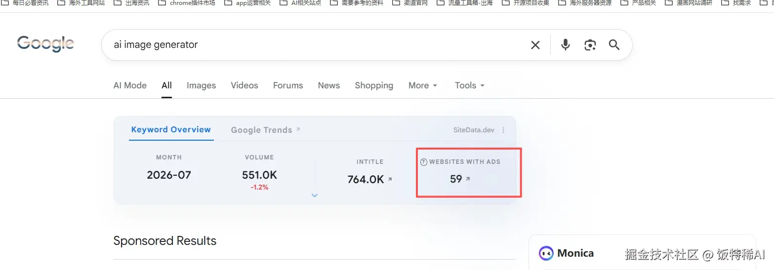Click the -1.2% change value
774x270 pixels.
click(x=259, y=188)
